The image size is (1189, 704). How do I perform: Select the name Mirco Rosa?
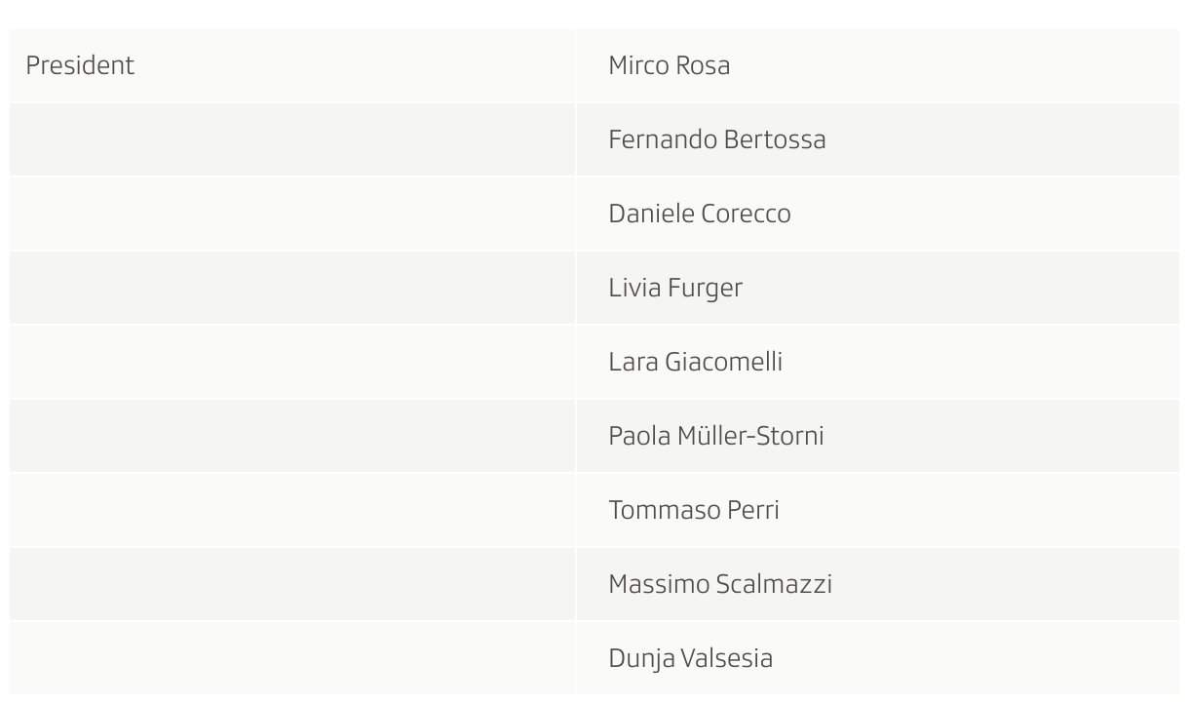click(669, 65)
